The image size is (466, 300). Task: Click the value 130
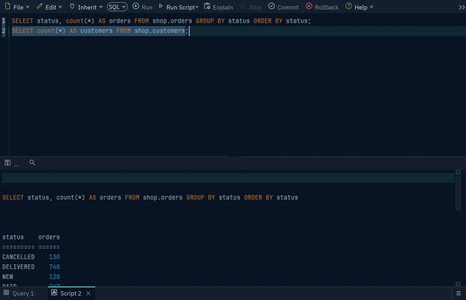55,257
